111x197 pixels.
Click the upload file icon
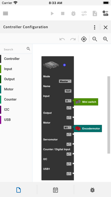tap(95, 13)
